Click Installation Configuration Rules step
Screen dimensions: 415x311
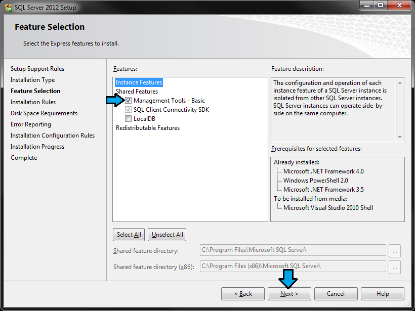pyautogui.click(x=53, y=136)
